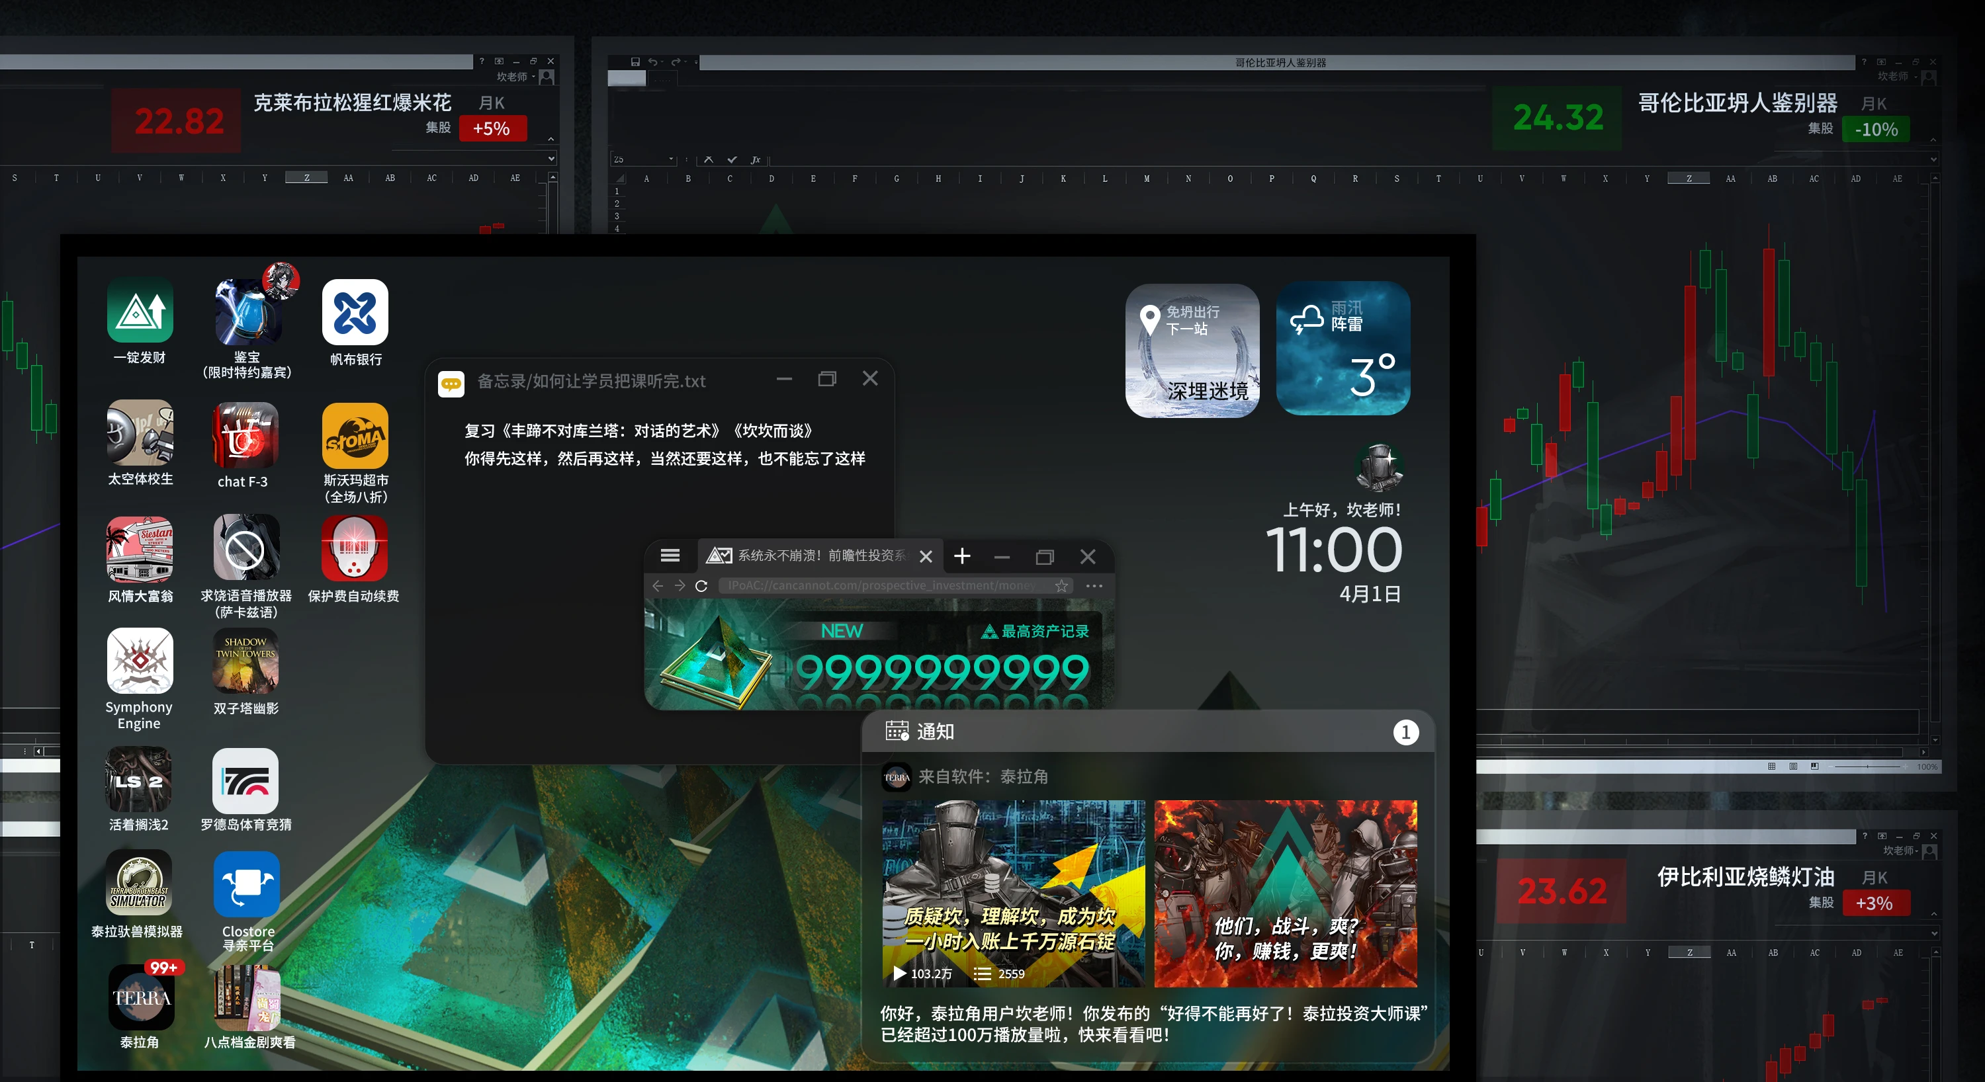Open the 深埋迷境 travel widget

pos(1191,351)
